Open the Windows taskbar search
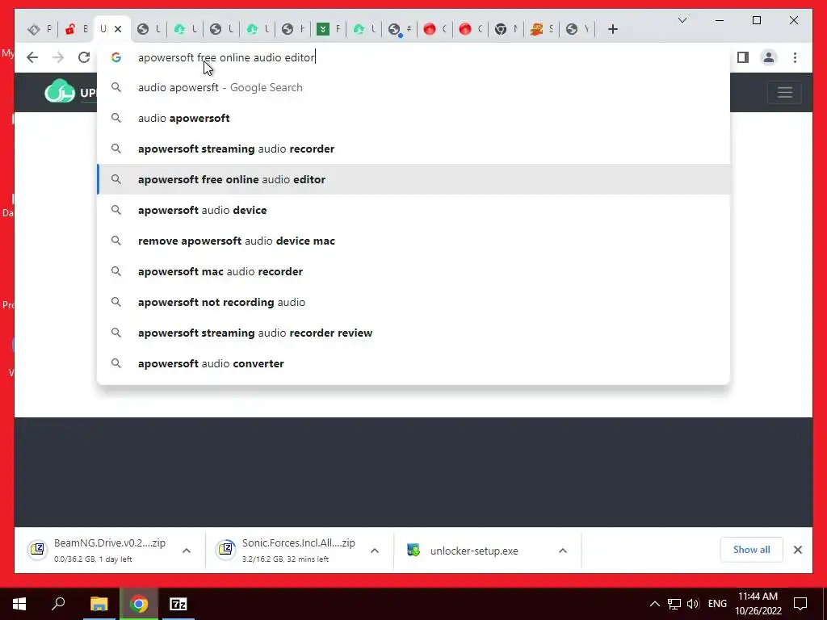The width and height of the screenshot is (827, 620). click(58, 604)
